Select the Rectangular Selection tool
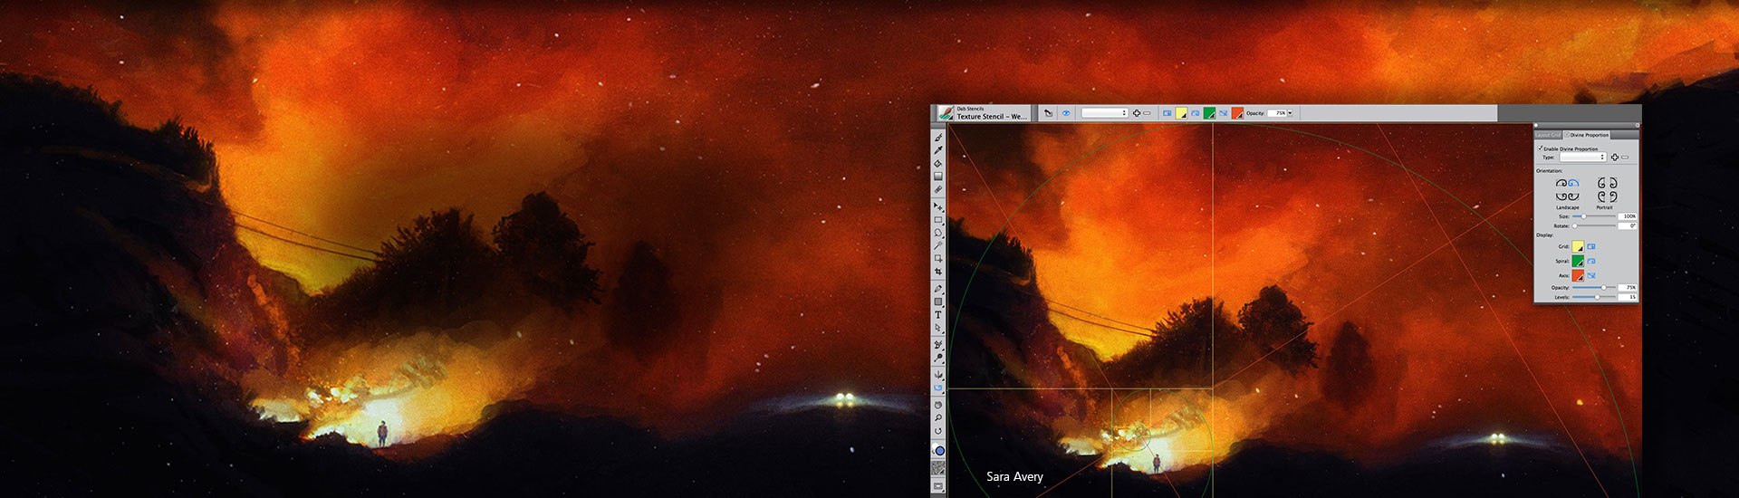This screenshot has height=498, width=1739. pyautogui.click(x=938, y=220)
